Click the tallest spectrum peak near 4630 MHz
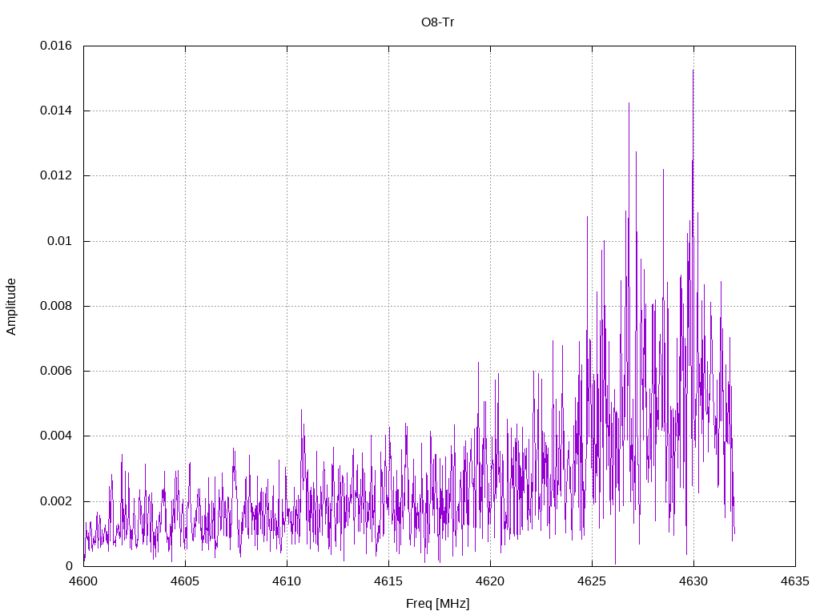 [693, 70]
